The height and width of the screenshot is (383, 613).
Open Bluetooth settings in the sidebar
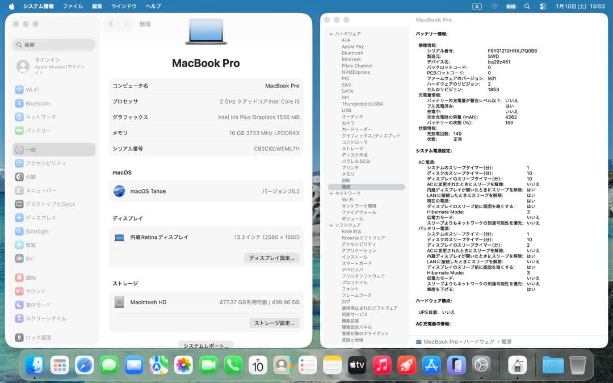(35, 103)
